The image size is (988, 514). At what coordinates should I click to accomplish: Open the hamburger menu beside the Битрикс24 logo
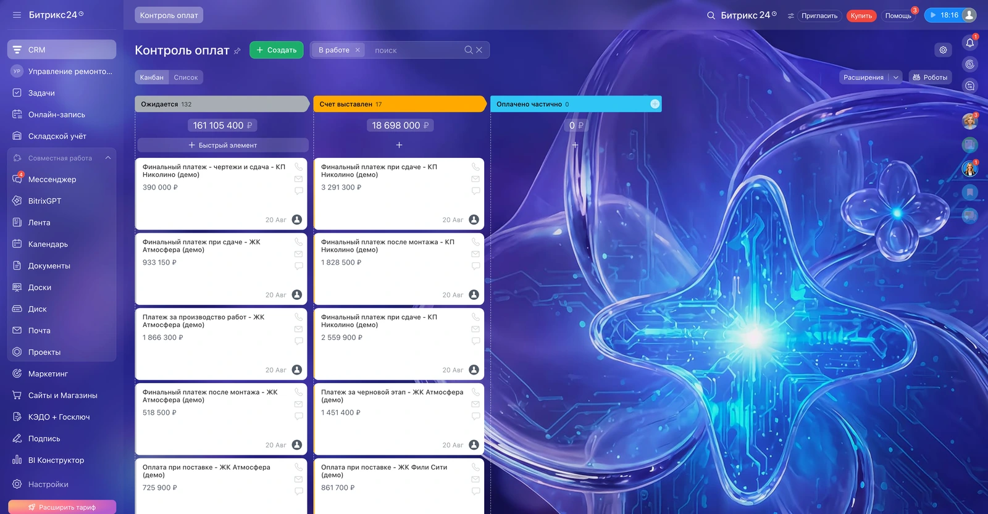pos(17,15)
